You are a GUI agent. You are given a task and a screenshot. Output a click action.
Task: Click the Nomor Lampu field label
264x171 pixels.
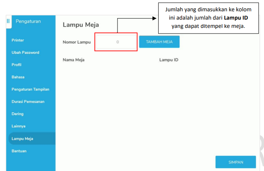click(77, 42)
